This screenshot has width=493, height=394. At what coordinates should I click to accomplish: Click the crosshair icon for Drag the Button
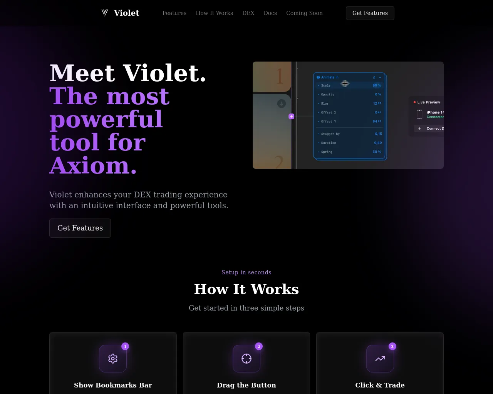click(x=246, y=359)
